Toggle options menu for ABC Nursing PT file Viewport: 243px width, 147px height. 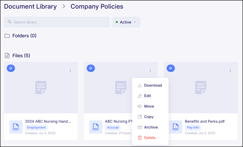point(150,71)
